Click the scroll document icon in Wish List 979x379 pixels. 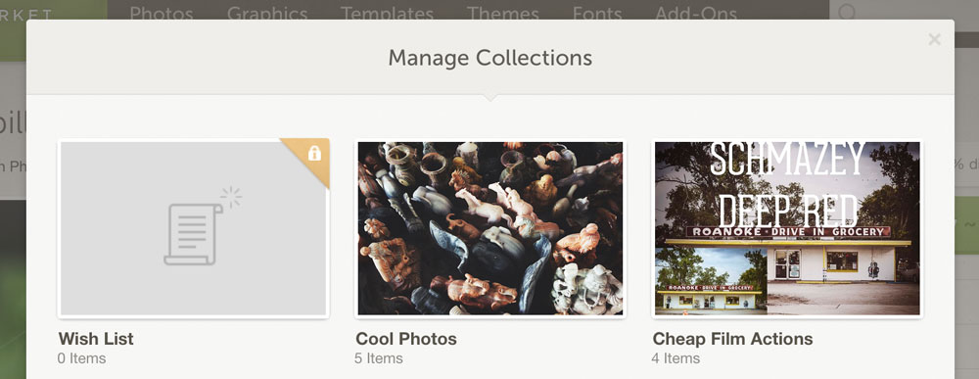193,234
